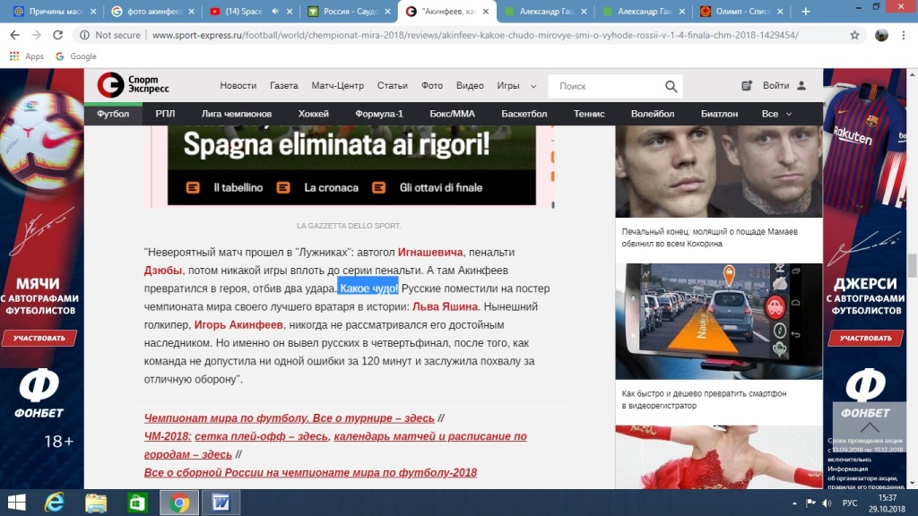Viewport: 918px width, 516px height.
Task: Open the Теннис category
Action: pos(589,114)
